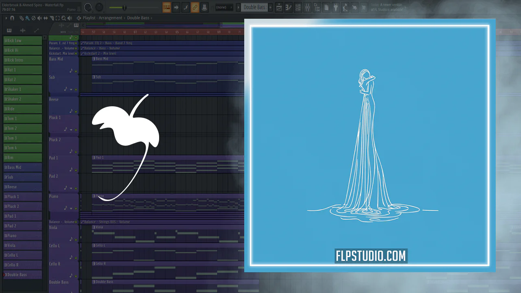Toggle the typing keyboard to piano button
The image size is (521, 293).
pos(166,7)
